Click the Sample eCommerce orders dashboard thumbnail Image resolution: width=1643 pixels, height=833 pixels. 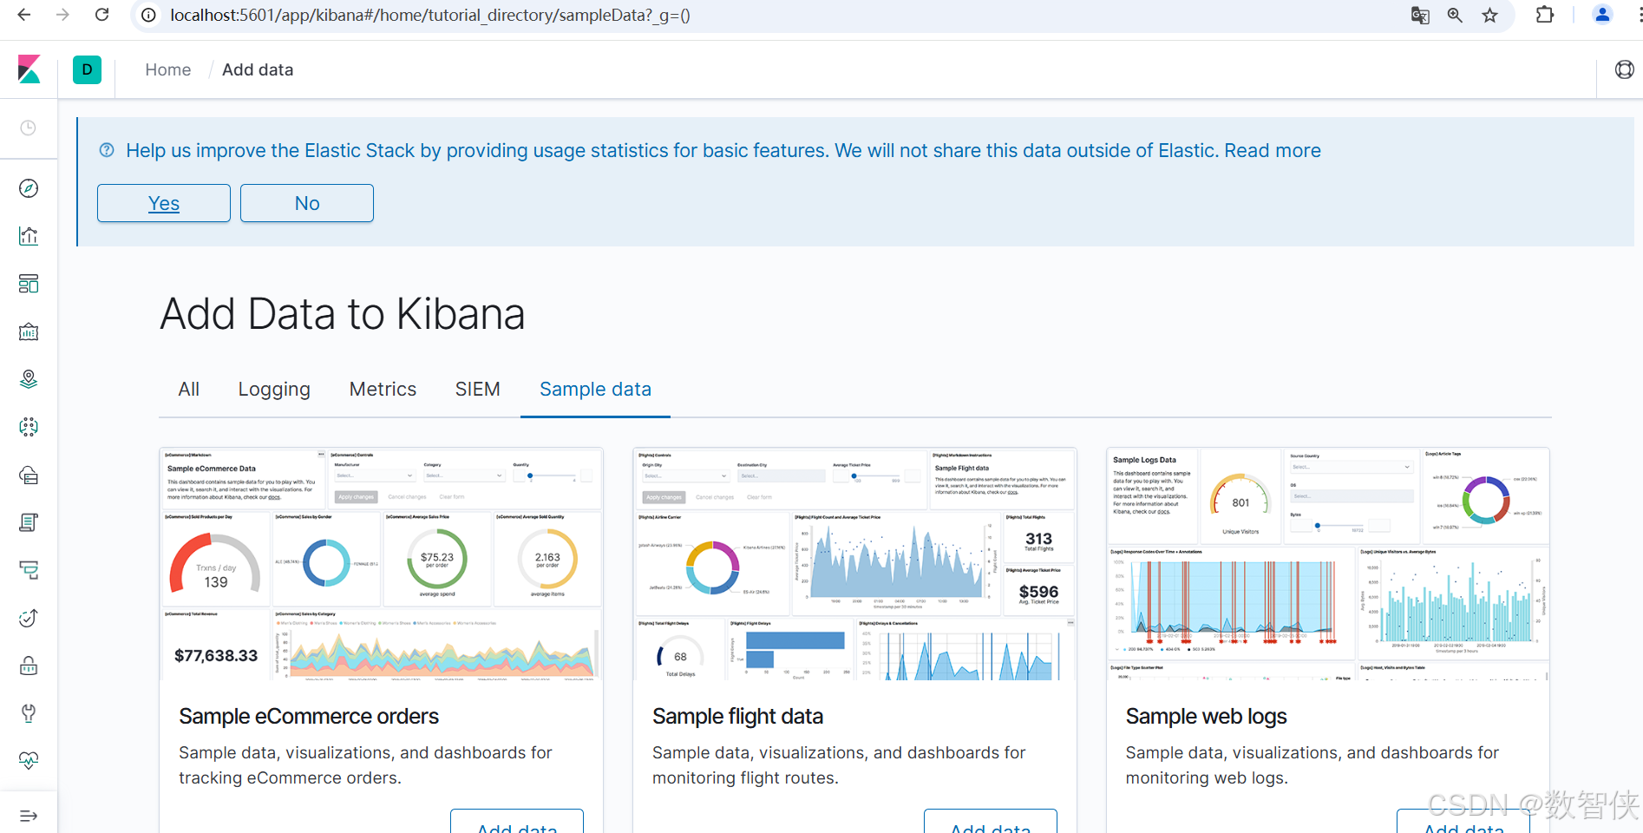(x=382, y=564)
